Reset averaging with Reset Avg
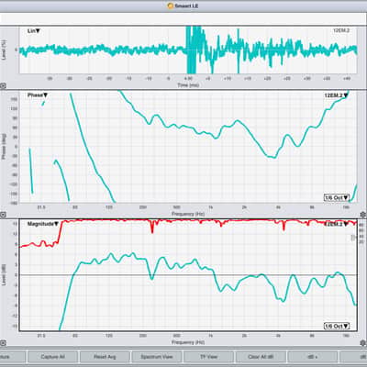This screenshot has width=367, height=367. pyautogui.click(x=105, y=357)
